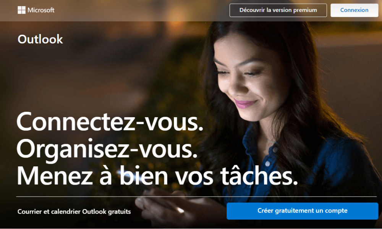Image resolution: width=382 pixels, height=229 pixels.
Task: Click the empty header bar area
Action: coord(141,10)
